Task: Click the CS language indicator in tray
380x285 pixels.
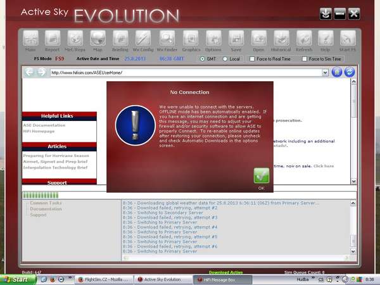Action: (x=321, y=280)
